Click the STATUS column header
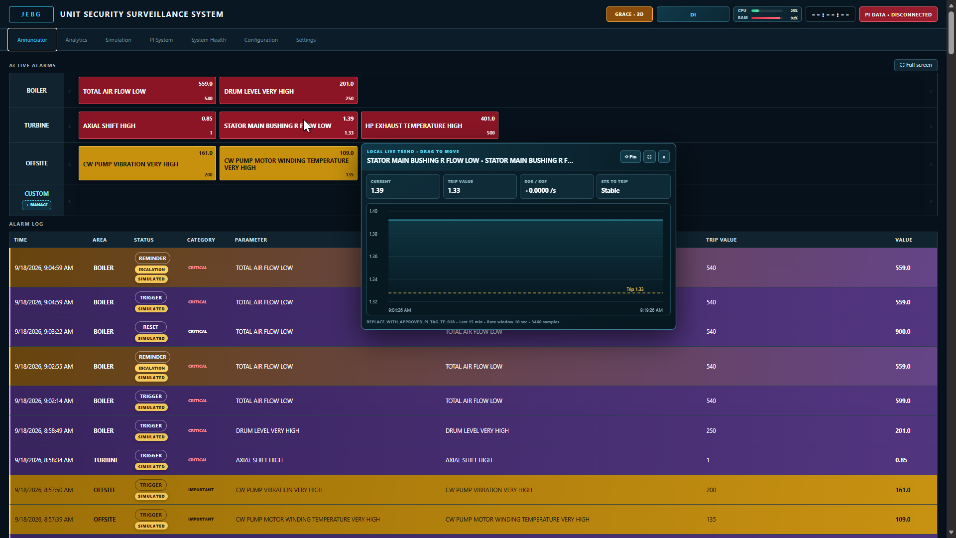956x538 pixels. [x=144, y=240]
